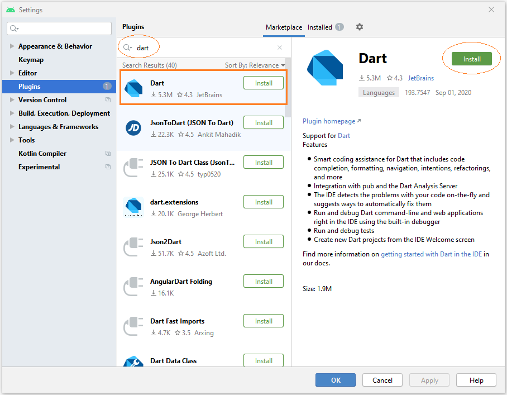Expand the Tools settings node
The height and width of the screenshot is (395, 507).
(x=12, y=140)
